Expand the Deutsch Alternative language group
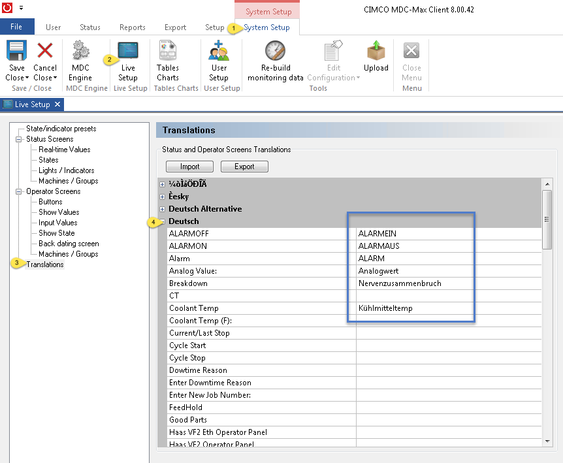This screenshot has height=463, width=563. coord(162,209)
